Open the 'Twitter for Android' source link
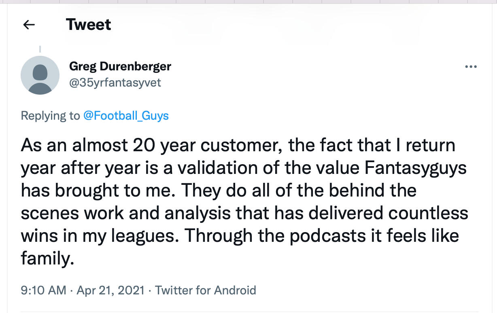Image resolution: width=497 pixels, height=313 pixels. (x=206, y=290)
